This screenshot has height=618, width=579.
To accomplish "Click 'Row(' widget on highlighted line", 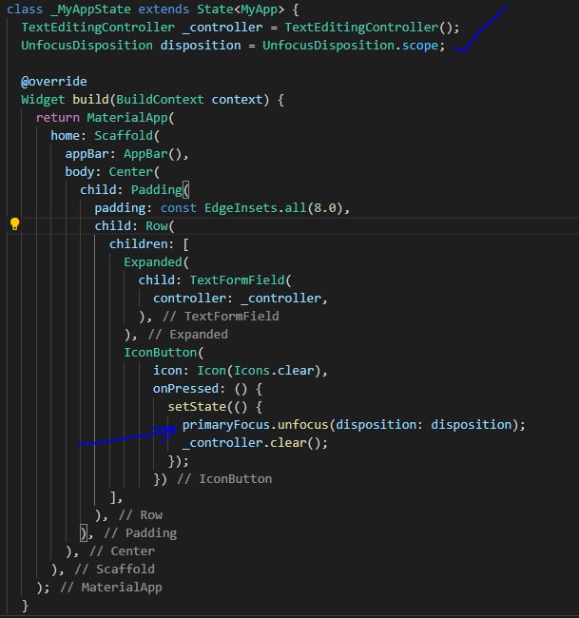I will (160, 226).
